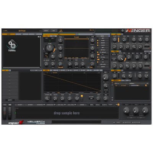
Task: Adjust the Delay send amount slider
Action: pyautogui.click(x=103, y=59)
